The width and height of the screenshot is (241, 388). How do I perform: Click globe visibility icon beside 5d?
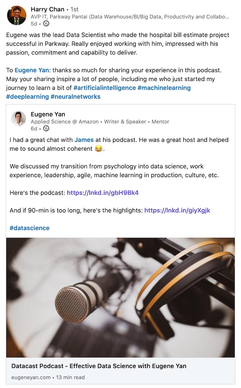coord(46,23)
